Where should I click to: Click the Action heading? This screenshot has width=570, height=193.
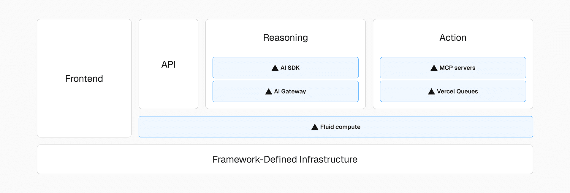click(x=453, y=38)
